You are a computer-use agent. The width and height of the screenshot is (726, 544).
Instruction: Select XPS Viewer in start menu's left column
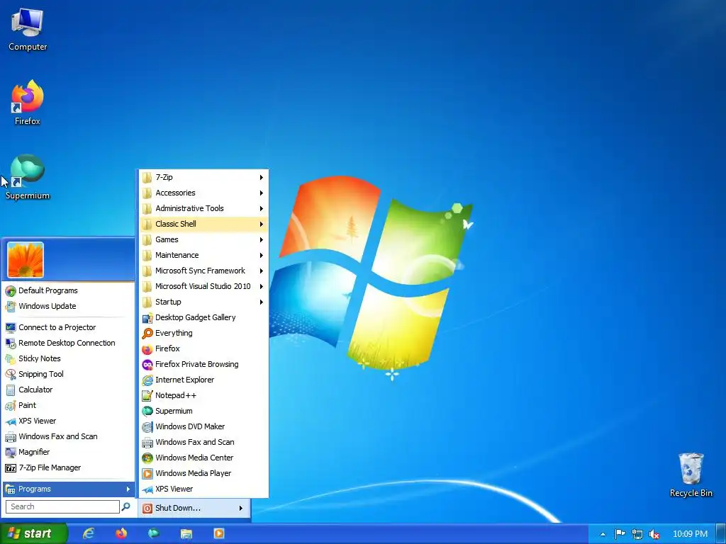click(68, 421)
